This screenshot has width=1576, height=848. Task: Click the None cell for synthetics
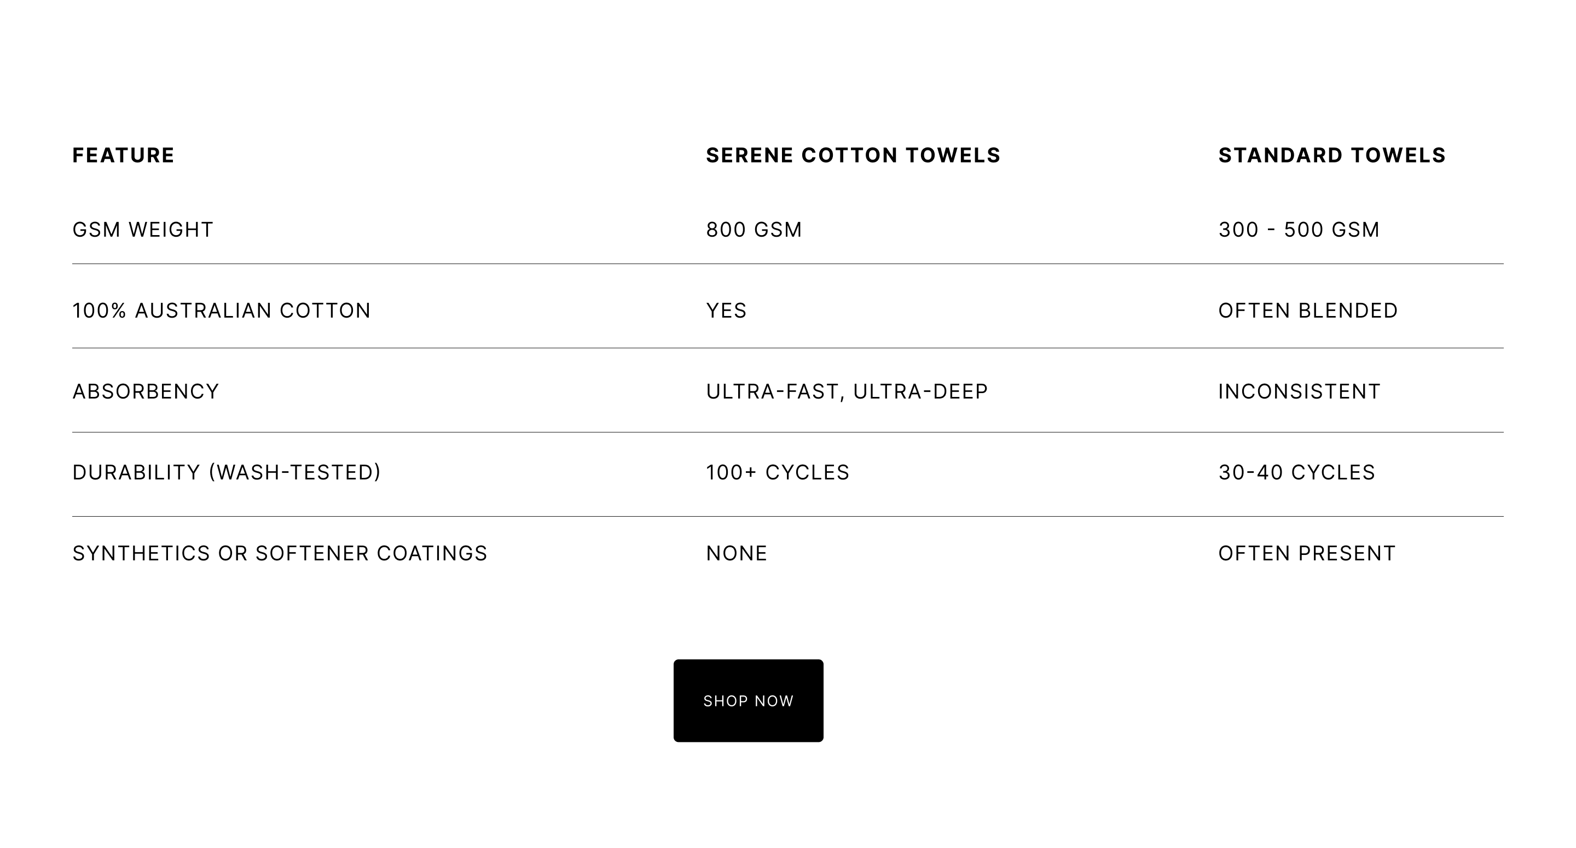(x=737, y=553)
